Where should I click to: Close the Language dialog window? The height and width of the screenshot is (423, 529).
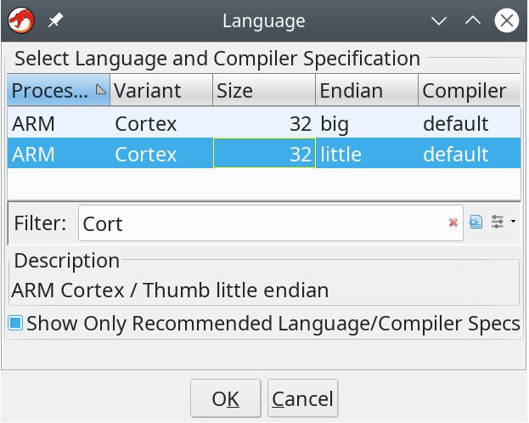506,21
